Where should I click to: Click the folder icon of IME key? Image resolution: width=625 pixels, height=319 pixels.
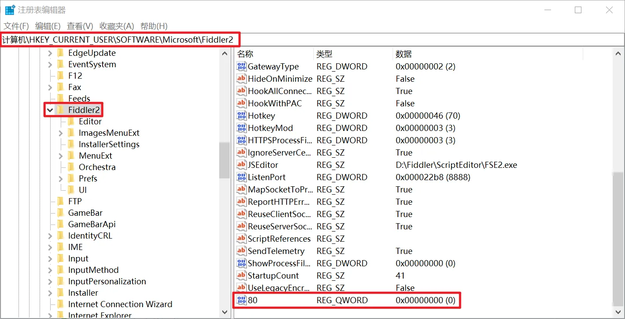click(x=61, y=247)
